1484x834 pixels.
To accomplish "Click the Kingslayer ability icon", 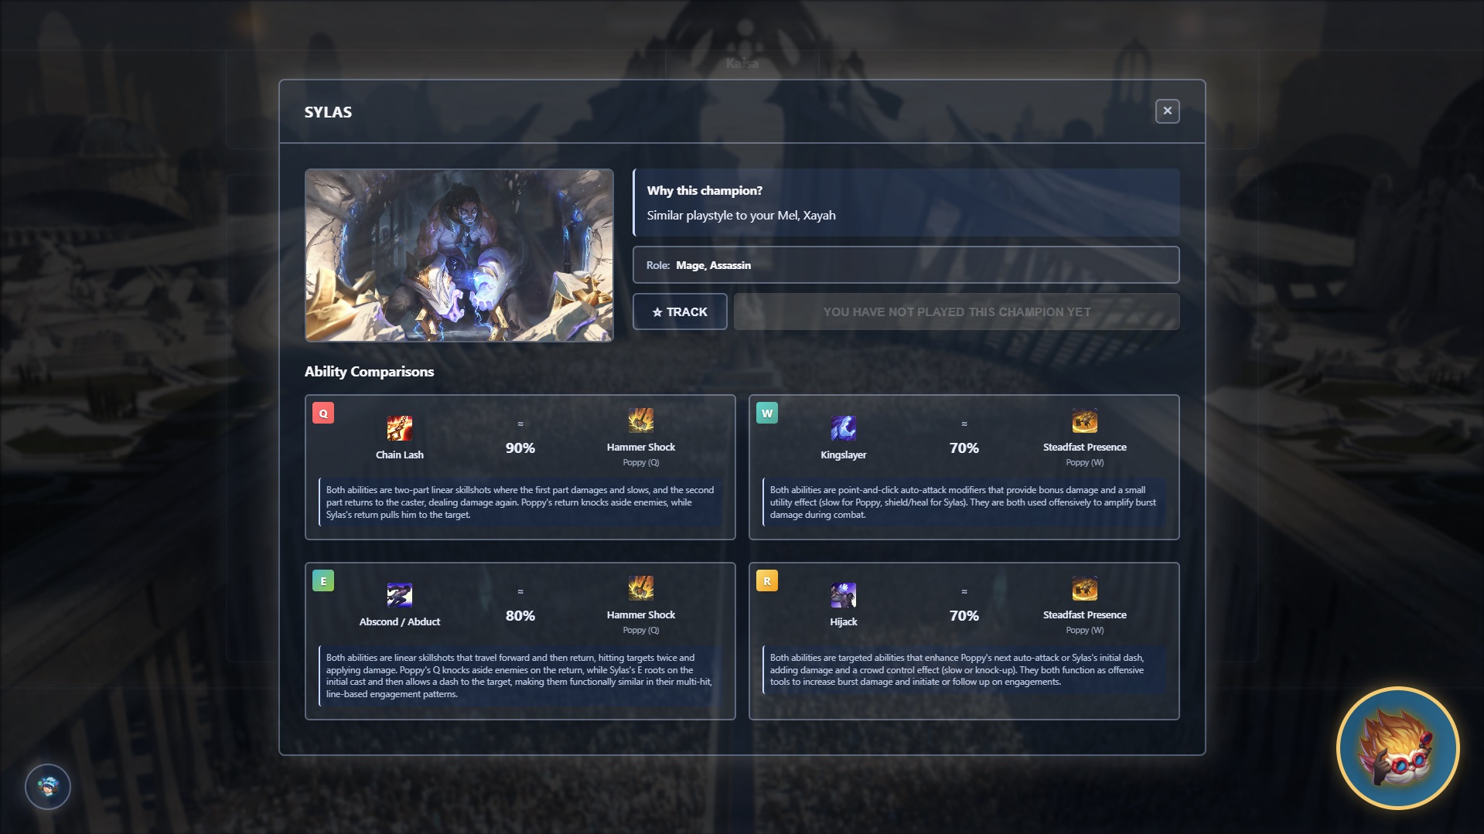I will (843, 428).
